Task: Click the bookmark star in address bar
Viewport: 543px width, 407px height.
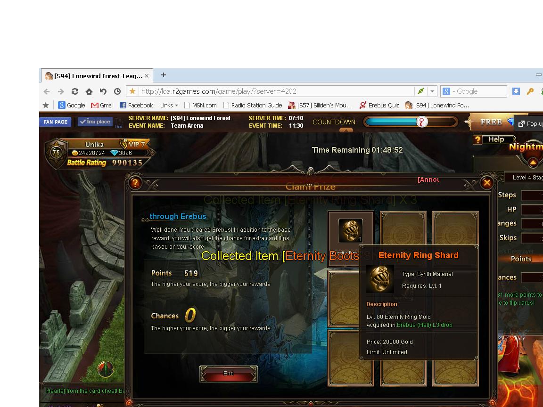Action: 132,91
